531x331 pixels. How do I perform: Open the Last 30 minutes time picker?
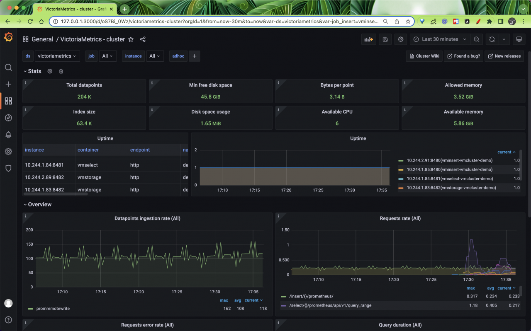click(x=439, y=39)
